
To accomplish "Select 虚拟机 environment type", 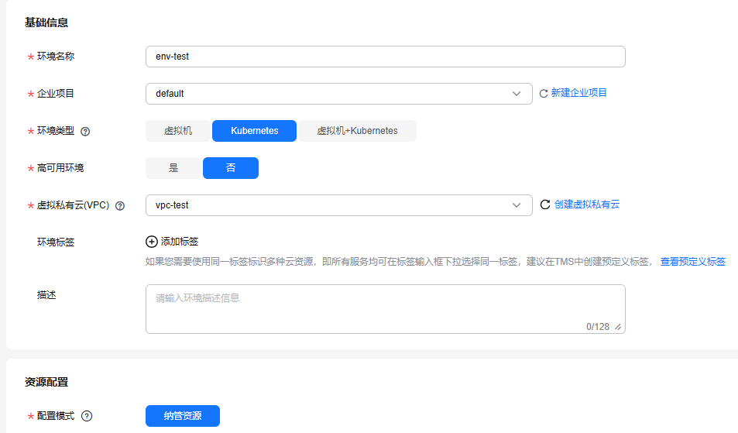I will click(x=178, y=131).
